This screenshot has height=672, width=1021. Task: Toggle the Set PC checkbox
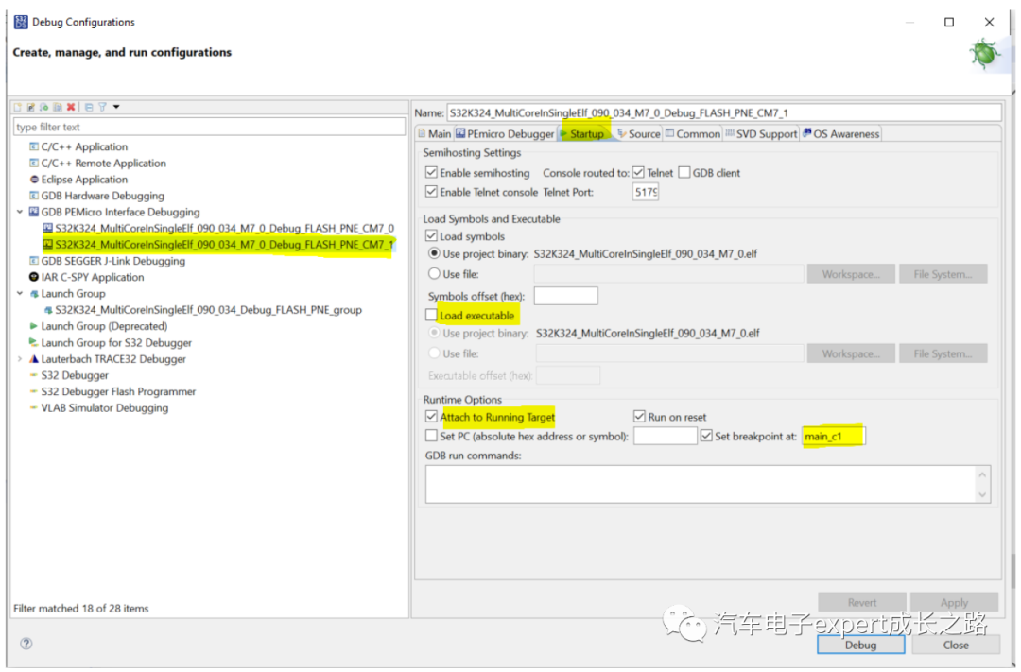click(x=431, y=436)
